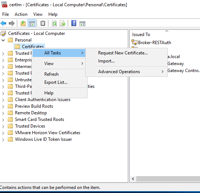The width and height of the screenshot is (200, 193).
Task: Collapse the Personal tree node
Action: pos(3,40)
